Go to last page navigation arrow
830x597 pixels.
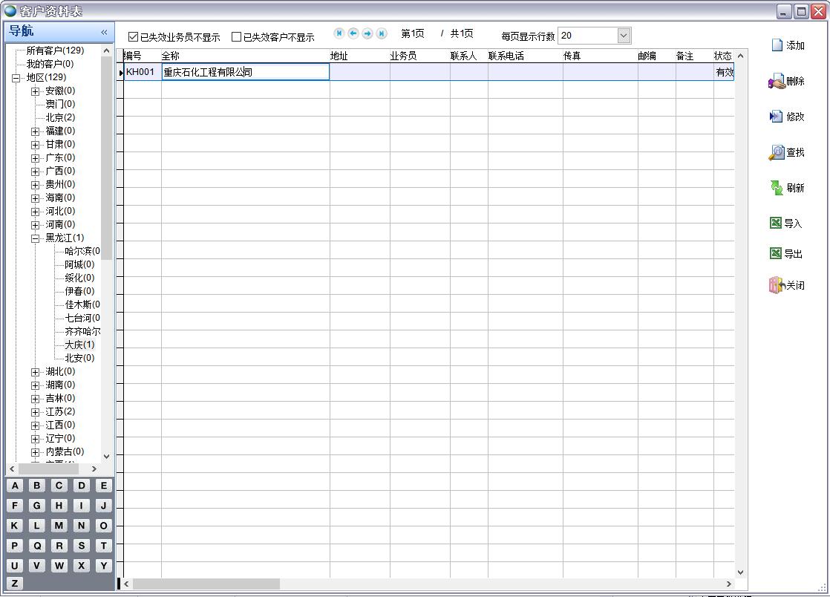point(382,33)
